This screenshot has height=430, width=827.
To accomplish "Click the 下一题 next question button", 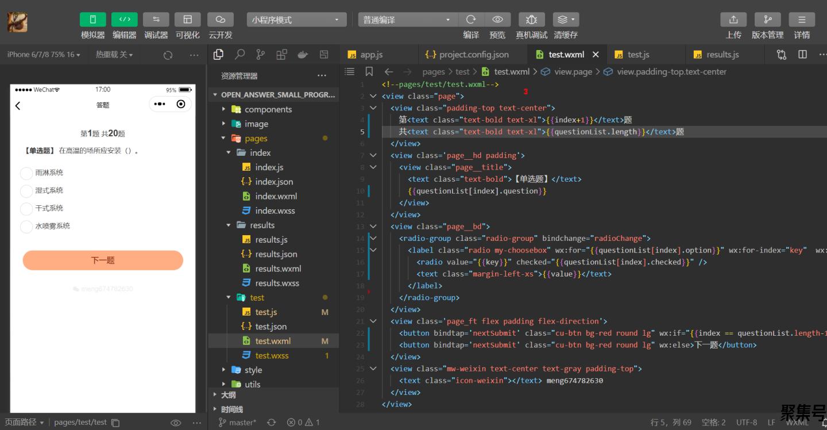I will point(103,260).
